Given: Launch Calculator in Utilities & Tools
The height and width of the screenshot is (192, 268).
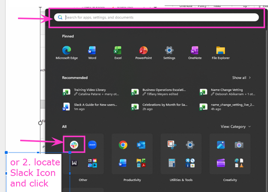Looking at the screenshot, I should point(172,163).
